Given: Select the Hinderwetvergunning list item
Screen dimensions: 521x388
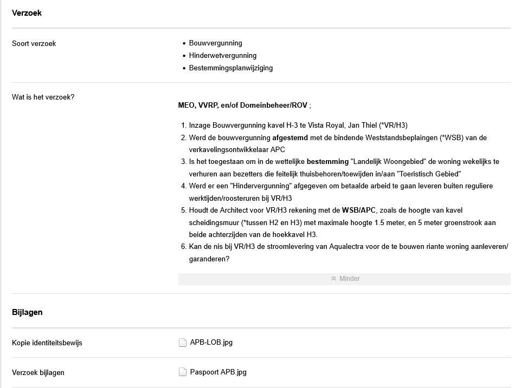Looking at the screenshot, I should pyautogui.click(x=222, y=56).
